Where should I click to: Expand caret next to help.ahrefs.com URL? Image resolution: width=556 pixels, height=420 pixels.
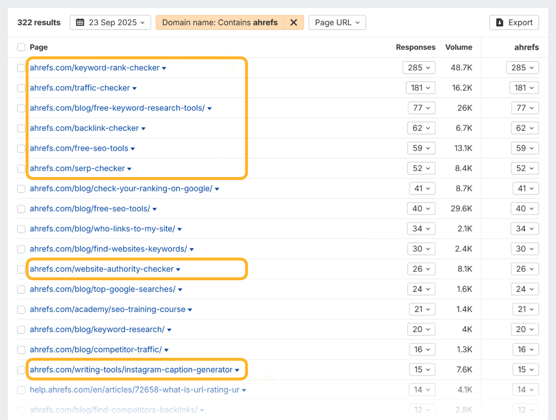click(x=244, y=390)
